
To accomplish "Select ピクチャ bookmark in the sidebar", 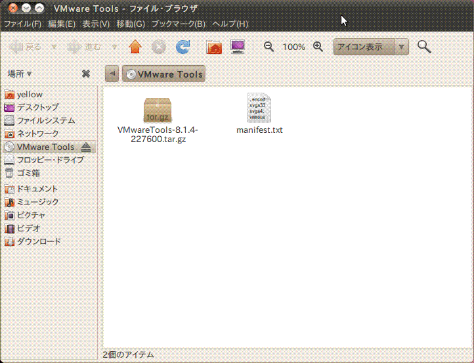I will 50,215.
